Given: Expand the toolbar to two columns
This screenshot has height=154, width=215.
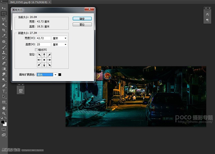Looking at the screenshot, I should [2, 1].
